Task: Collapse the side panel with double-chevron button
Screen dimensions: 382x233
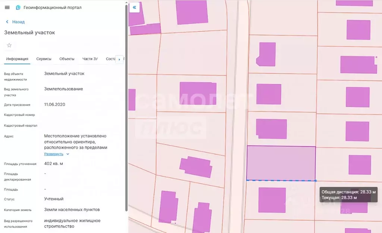Action: pyautogui.click(x=134, y=7)
